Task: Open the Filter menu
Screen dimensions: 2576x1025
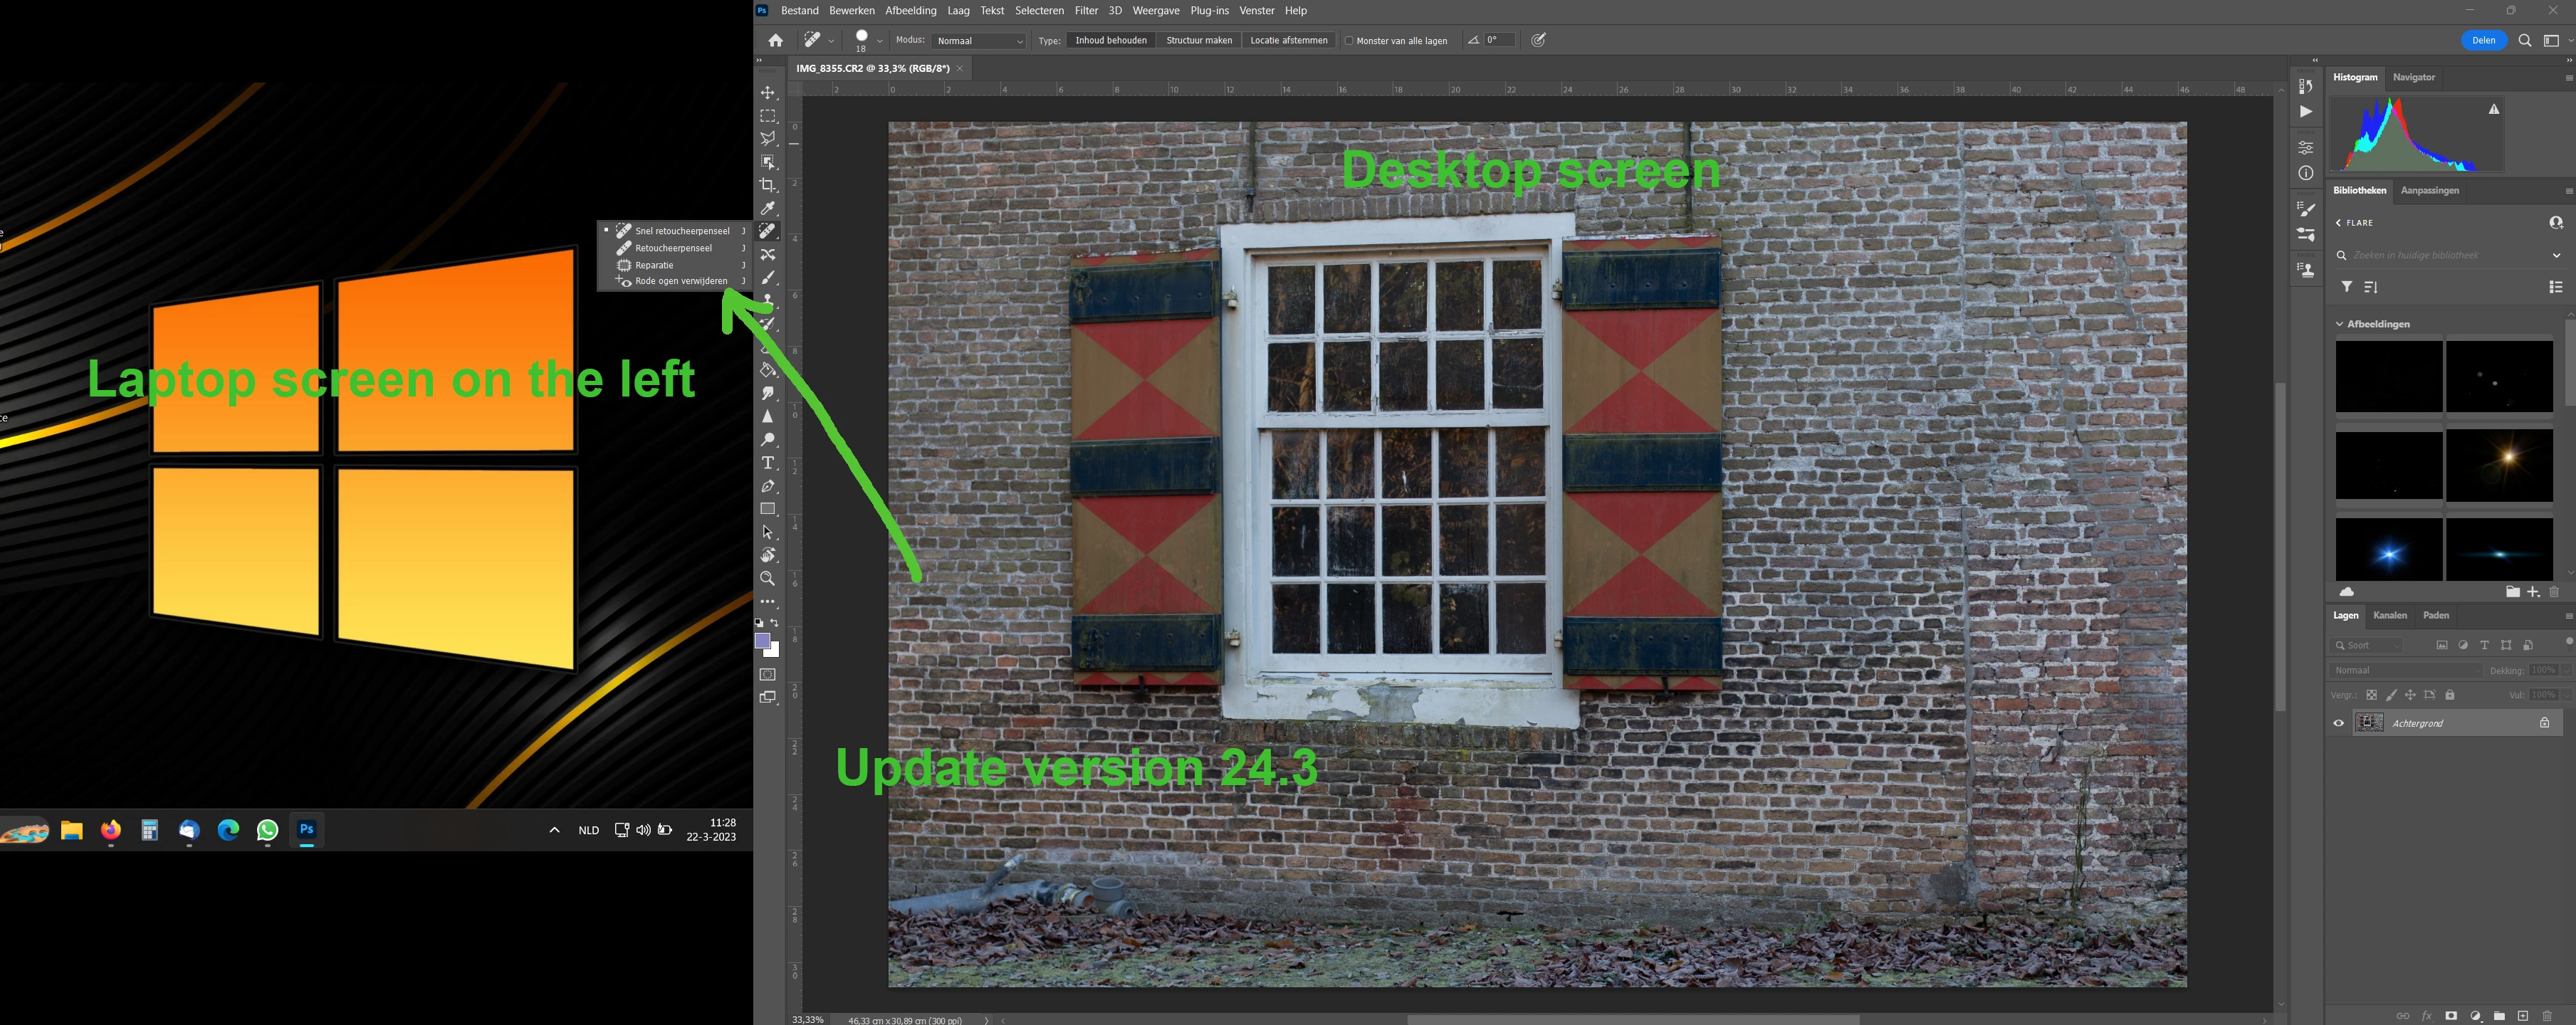Action: click(1086, 10)
